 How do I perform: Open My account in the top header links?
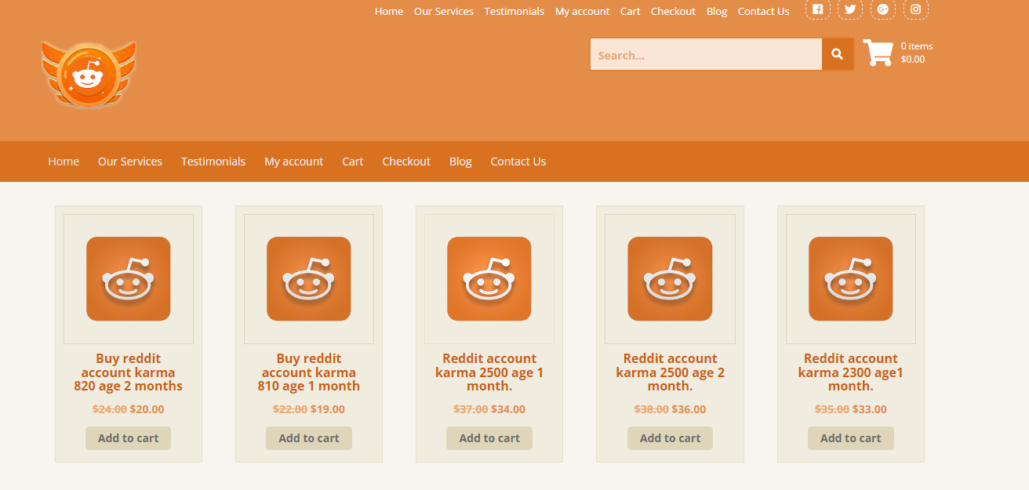[582, 11]
